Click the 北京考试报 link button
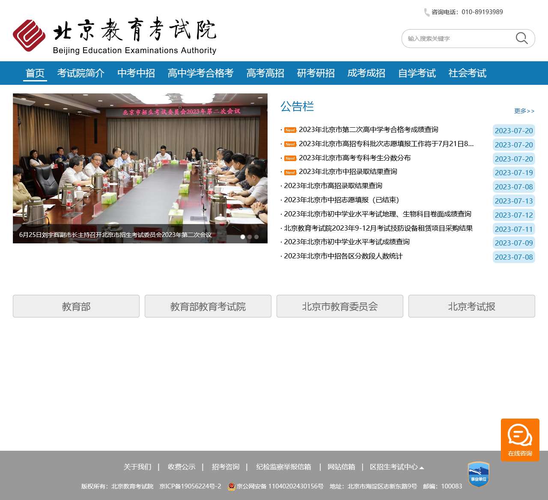548x500 pixels. point(472,306)
